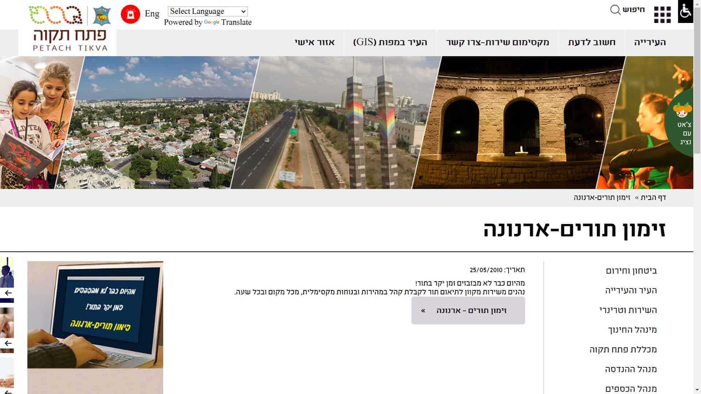The width and height of the screenshot is (701, 394).
Task: Open ביטחון וחירום sidebar link
Action: (631, 271)
